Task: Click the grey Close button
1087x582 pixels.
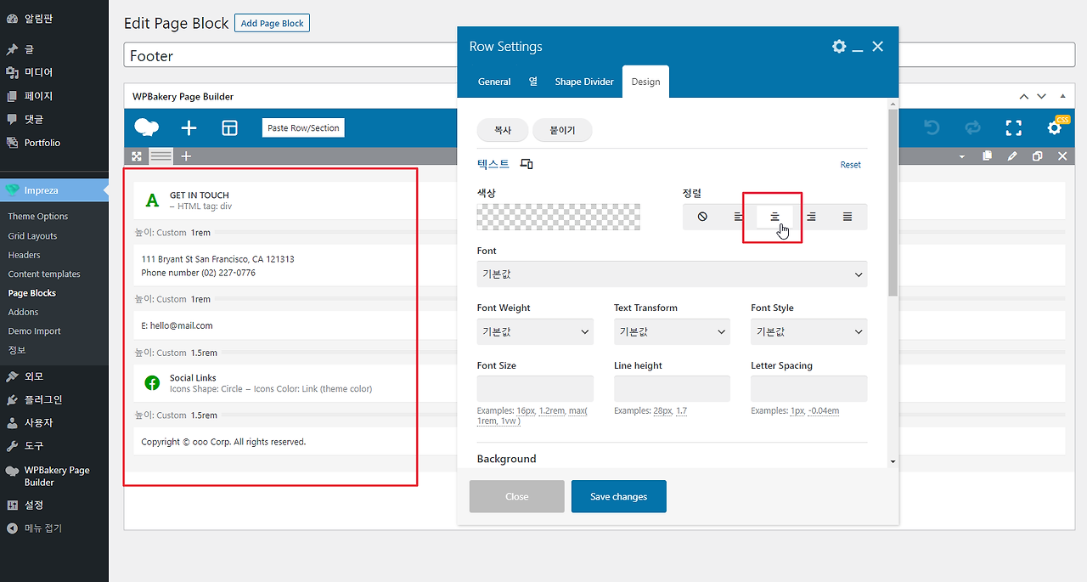Action: 516,496
